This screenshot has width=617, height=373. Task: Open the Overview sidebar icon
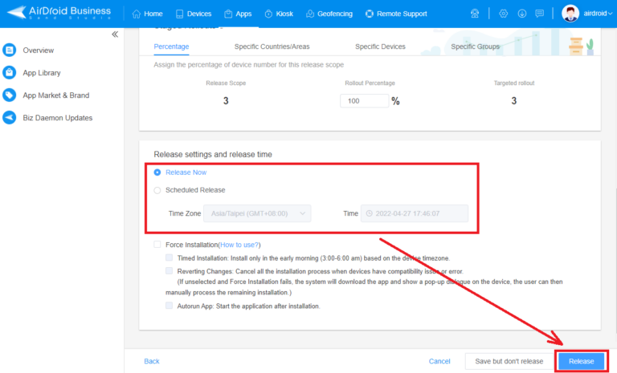(x=9, y=51)
